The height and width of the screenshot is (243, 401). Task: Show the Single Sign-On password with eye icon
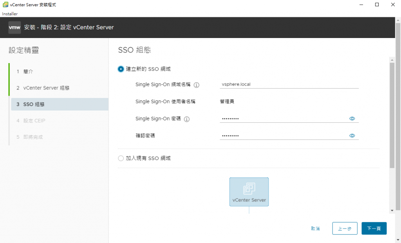click(352, 118)
